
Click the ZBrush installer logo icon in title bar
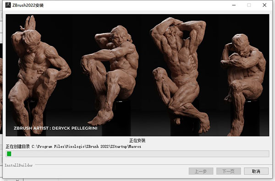[8, 5]
